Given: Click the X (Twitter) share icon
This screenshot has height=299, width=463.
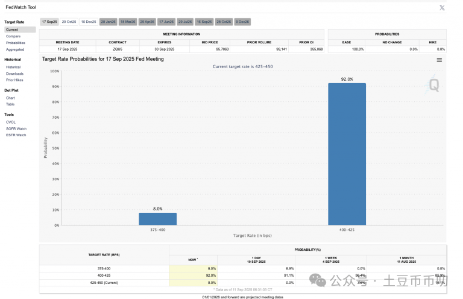Looking at the screenshot, I should pyautogui.click(x=442, y=7).
